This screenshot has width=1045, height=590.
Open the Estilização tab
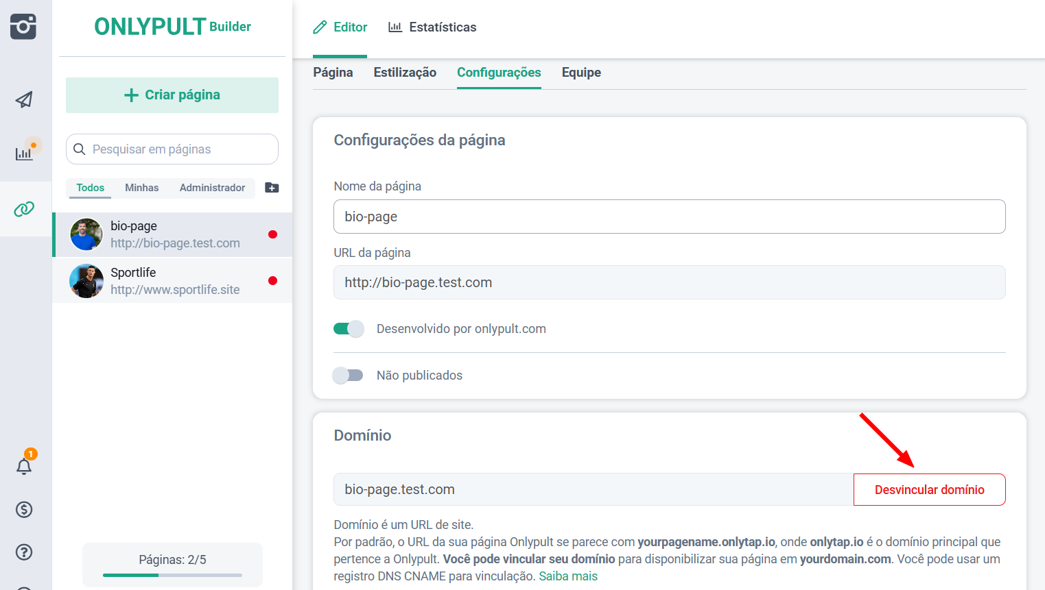point(405,73)
